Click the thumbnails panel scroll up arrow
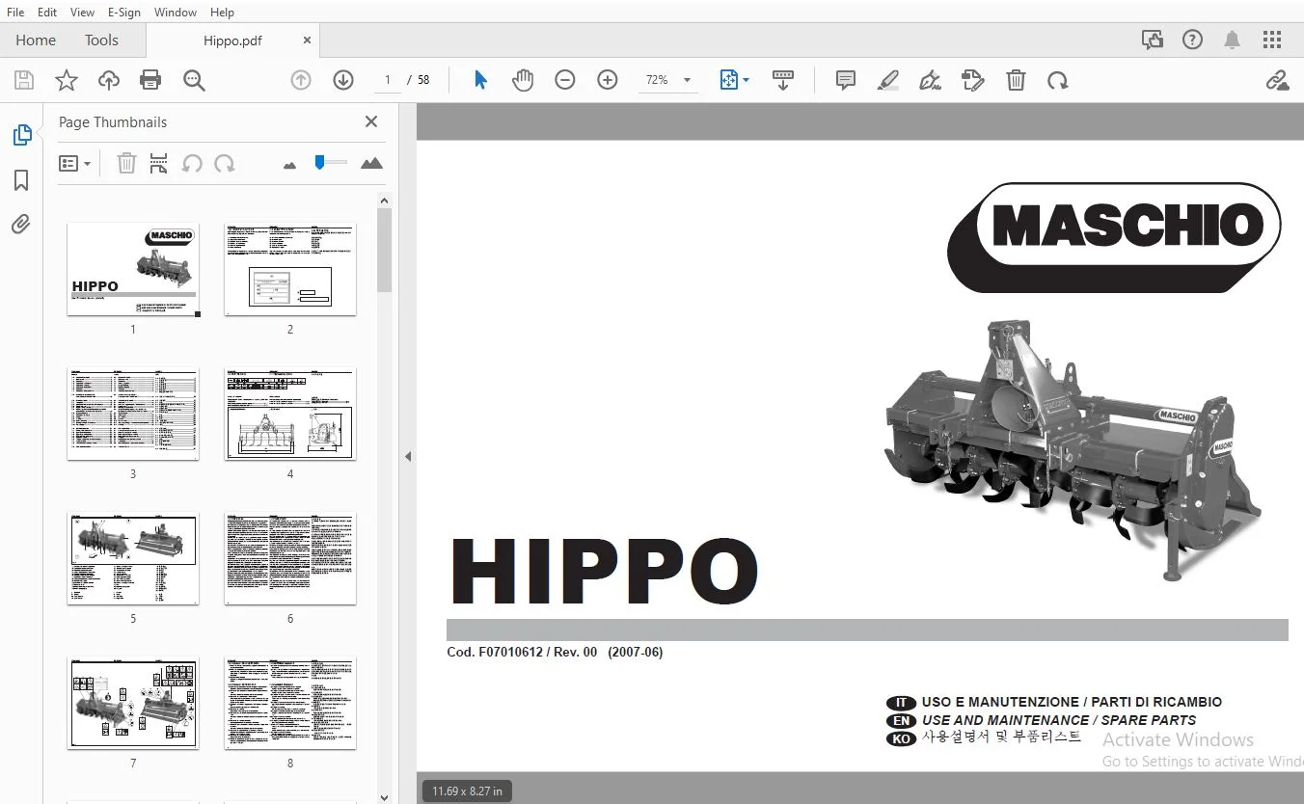1304x804 pixels. tap(384, 201)
